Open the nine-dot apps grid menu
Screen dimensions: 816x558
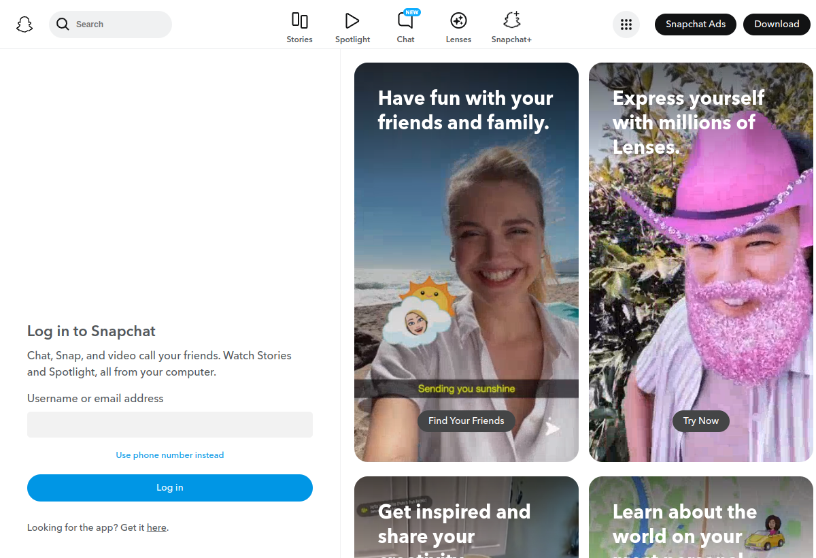(626, 24)
